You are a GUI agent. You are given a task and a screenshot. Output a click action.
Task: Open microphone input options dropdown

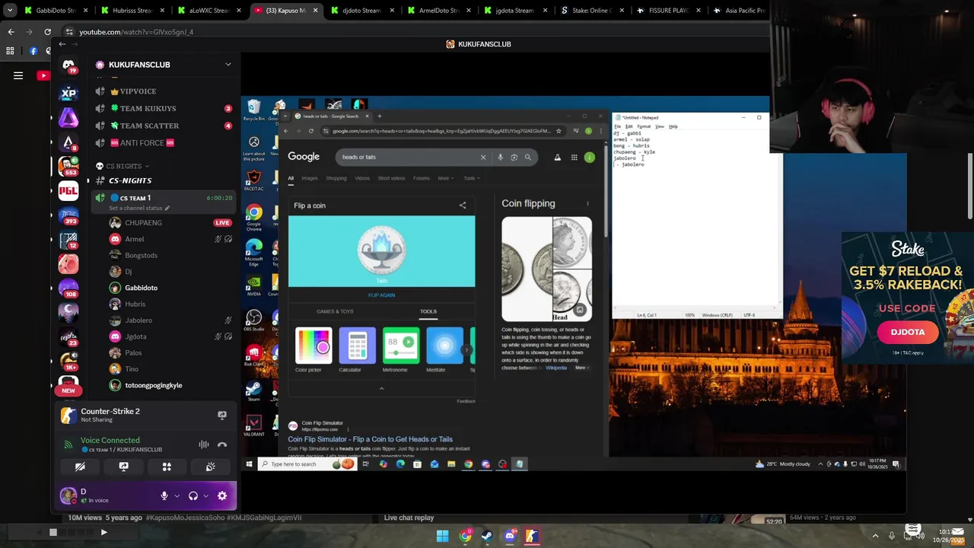point(177,496)
